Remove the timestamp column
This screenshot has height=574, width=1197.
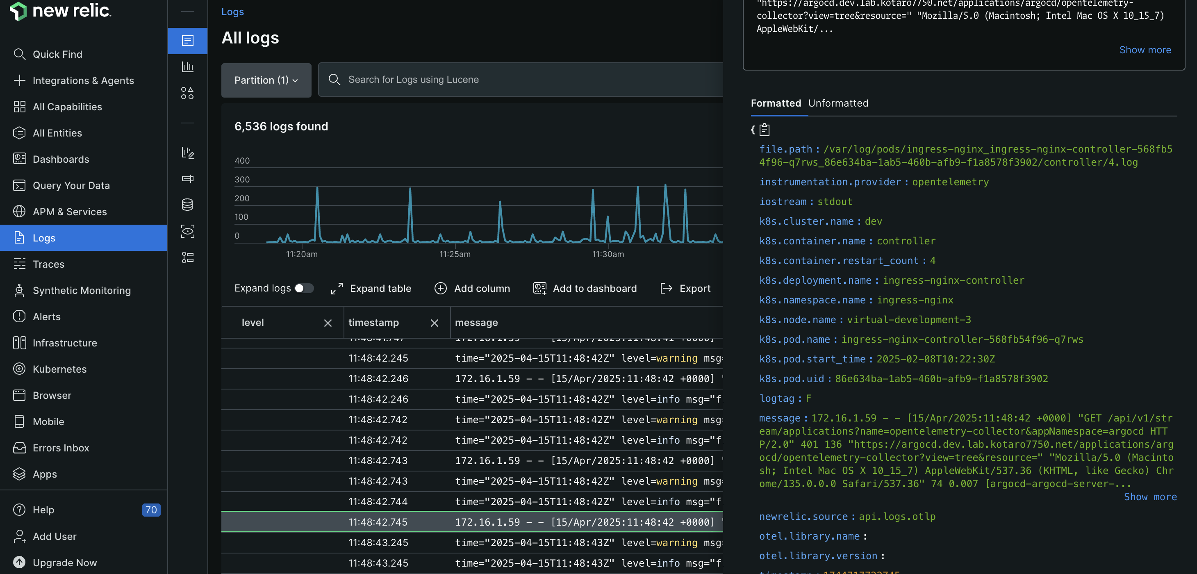pos(435,323)
